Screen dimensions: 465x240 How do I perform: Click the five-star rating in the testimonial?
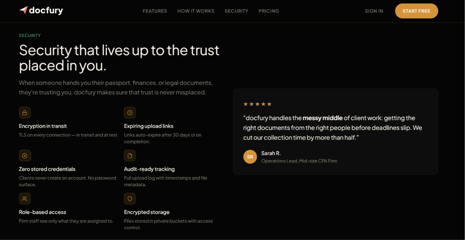tap(257, 104)
